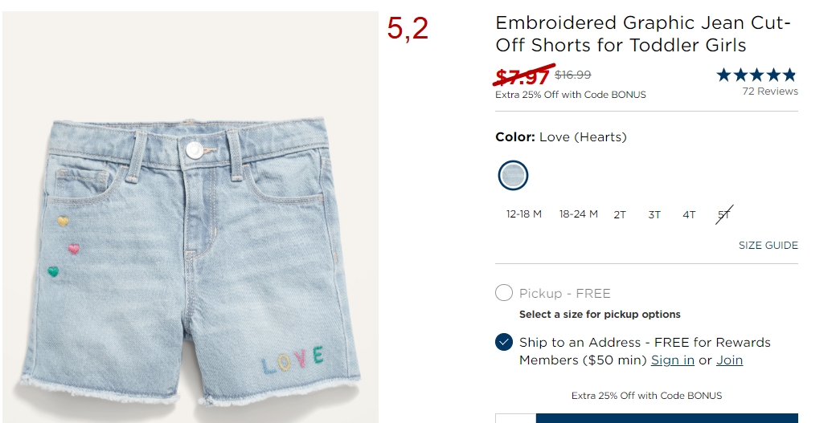Open the quantity box beside the blue button
Image resolution: width=836 pixels, height=423 pixels.
[x=515, y=418]
